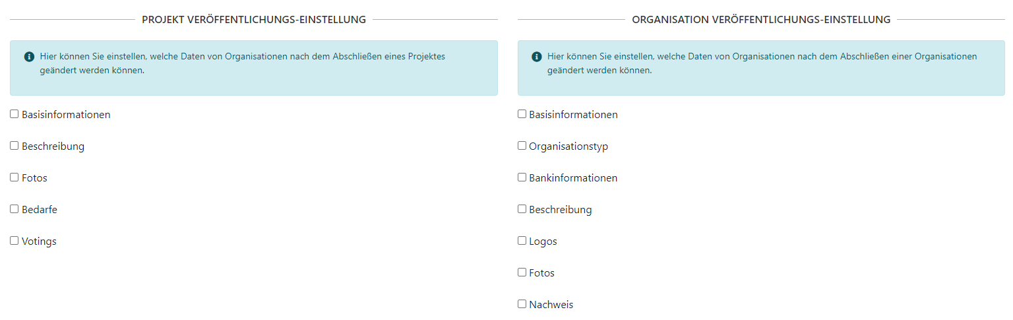
Task: Enable the Nachweis checkbox
Action: tap(522, 304)
